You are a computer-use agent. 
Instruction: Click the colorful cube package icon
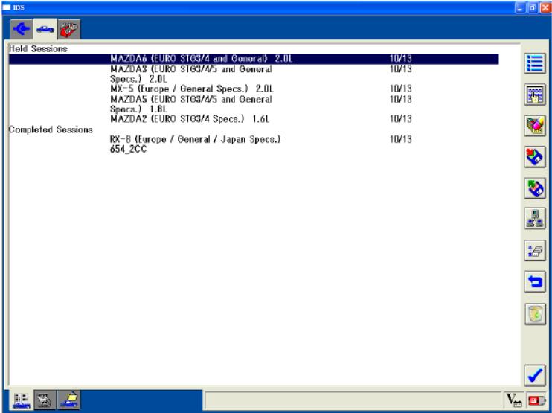pos(535,126)
